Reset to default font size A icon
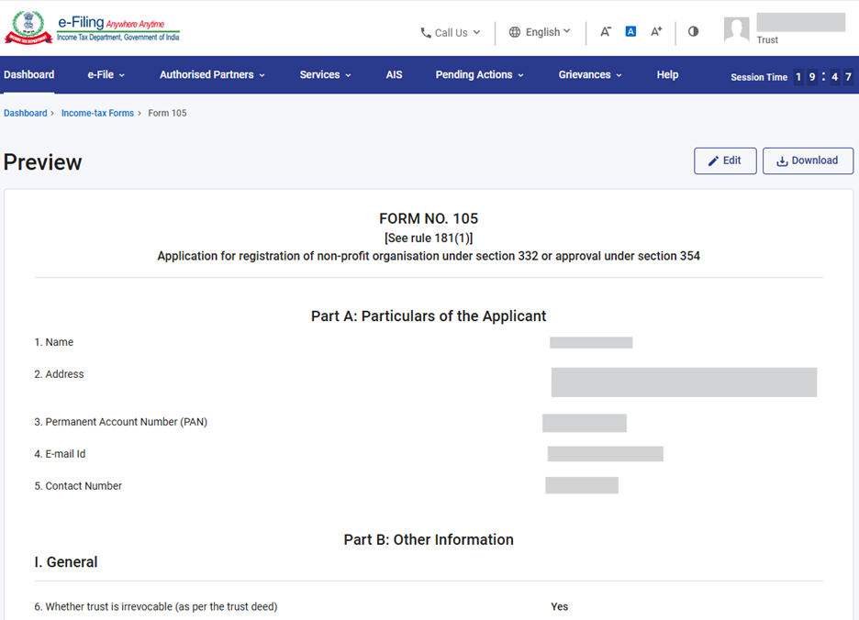This screenshot has height=620, width=859. click(x=630, y=32)
